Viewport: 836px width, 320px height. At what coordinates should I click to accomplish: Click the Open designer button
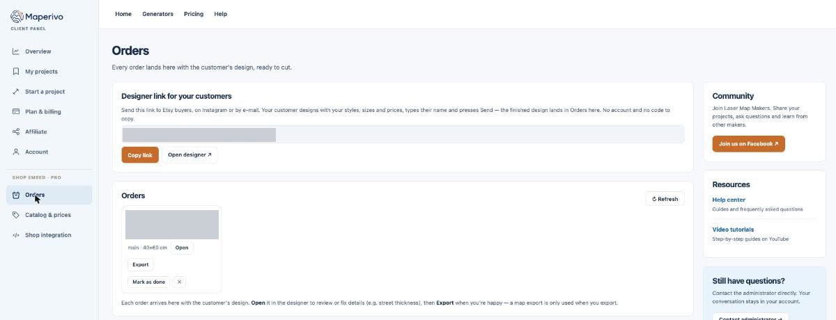[x=189, y=155]
